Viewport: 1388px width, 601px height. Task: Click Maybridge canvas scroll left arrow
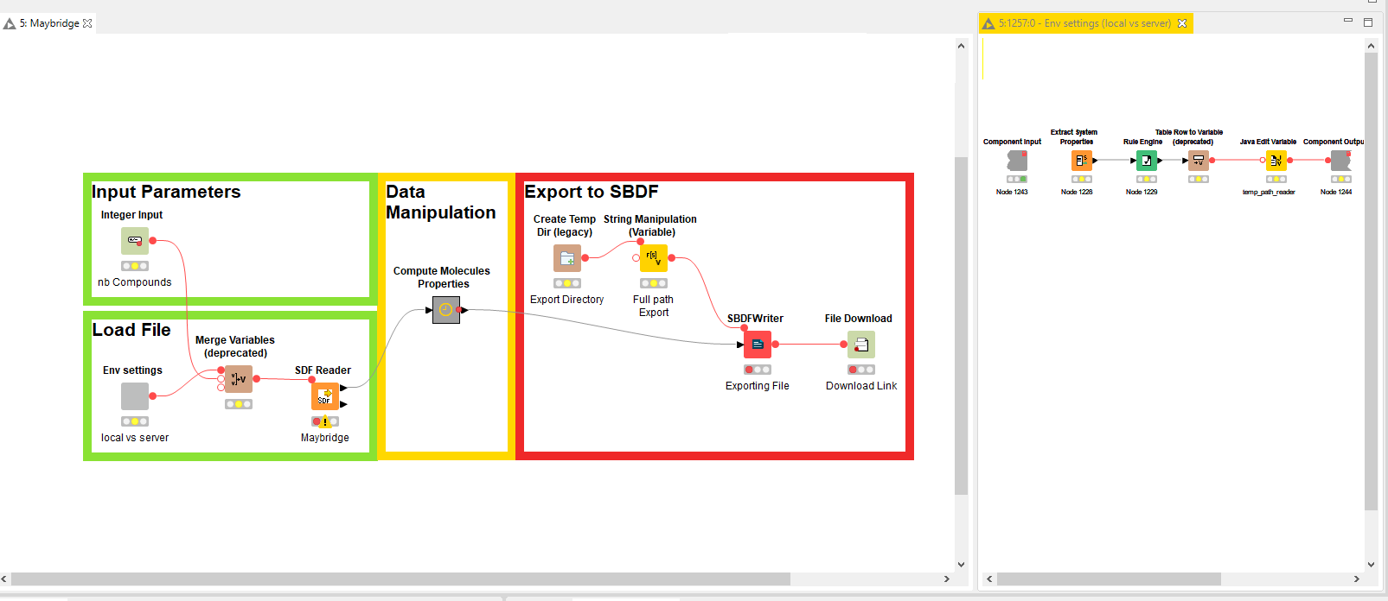4,579
